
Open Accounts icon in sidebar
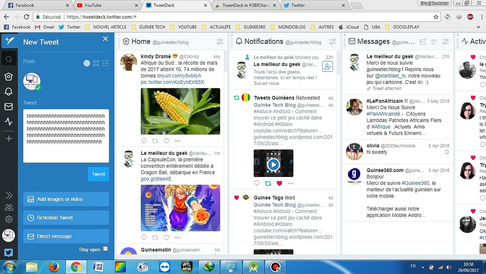point(9,207)
